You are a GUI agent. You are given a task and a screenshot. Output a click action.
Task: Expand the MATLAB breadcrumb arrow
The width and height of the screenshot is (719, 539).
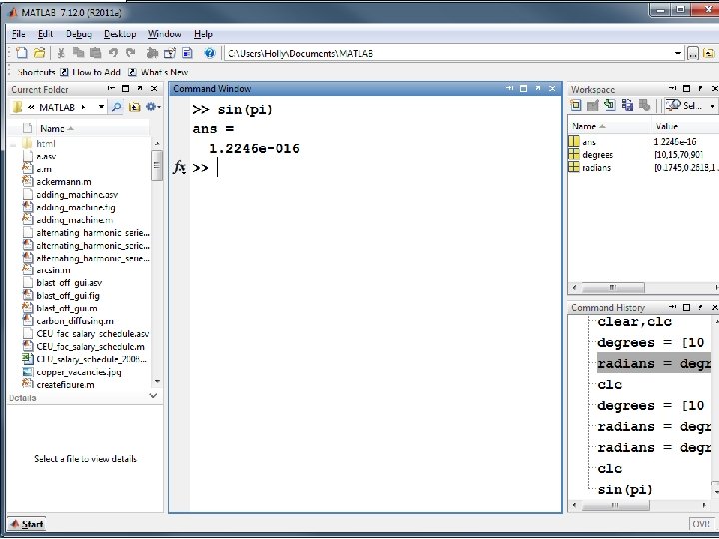pos(84,107)
